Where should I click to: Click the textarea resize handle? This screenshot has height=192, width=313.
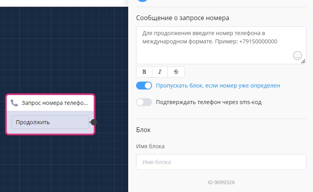click(303, 62)
